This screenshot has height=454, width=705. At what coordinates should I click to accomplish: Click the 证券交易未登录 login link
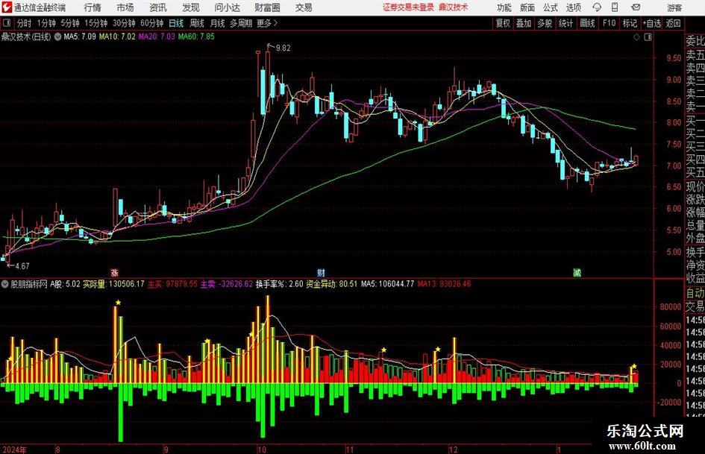click(408, 7)
